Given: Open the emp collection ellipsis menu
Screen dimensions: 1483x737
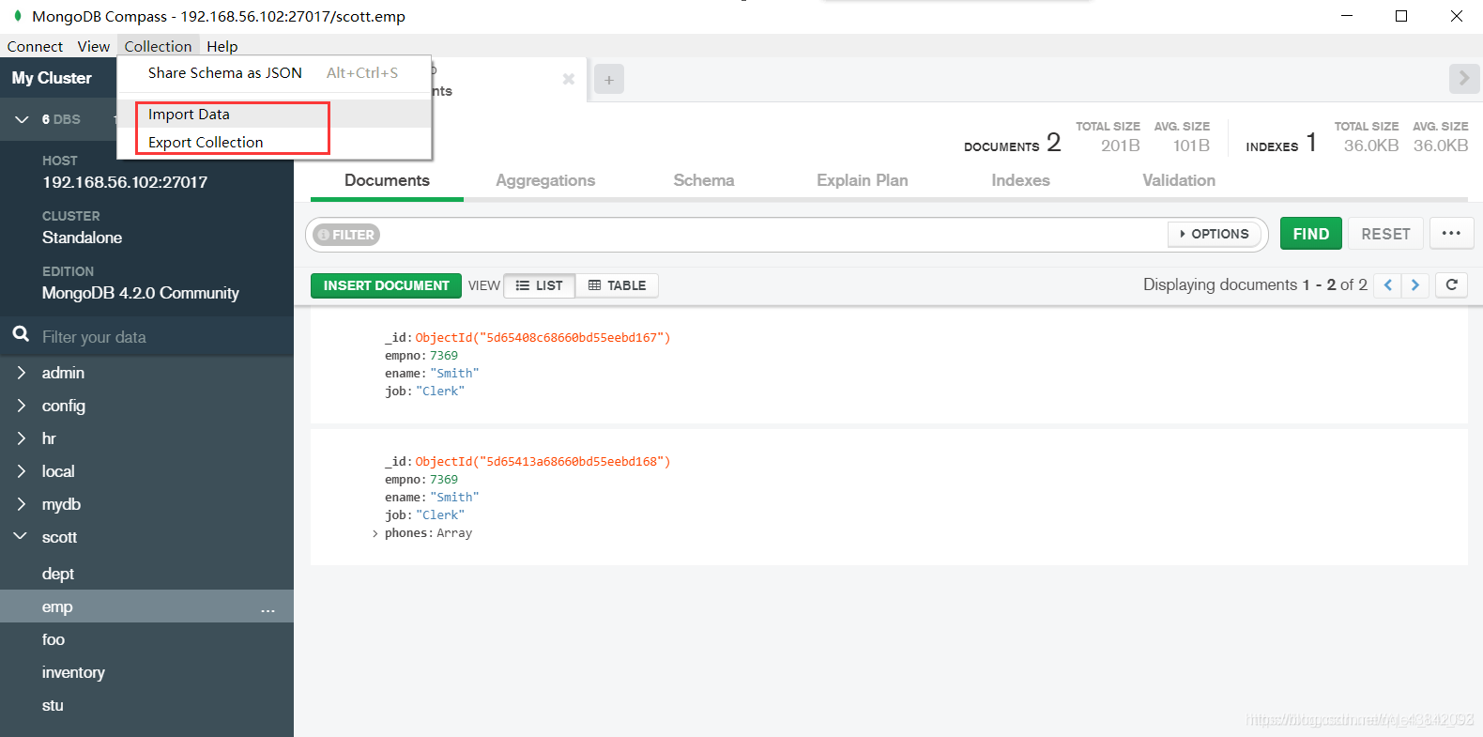Looking at the screenshot, I should coord(268,609).
